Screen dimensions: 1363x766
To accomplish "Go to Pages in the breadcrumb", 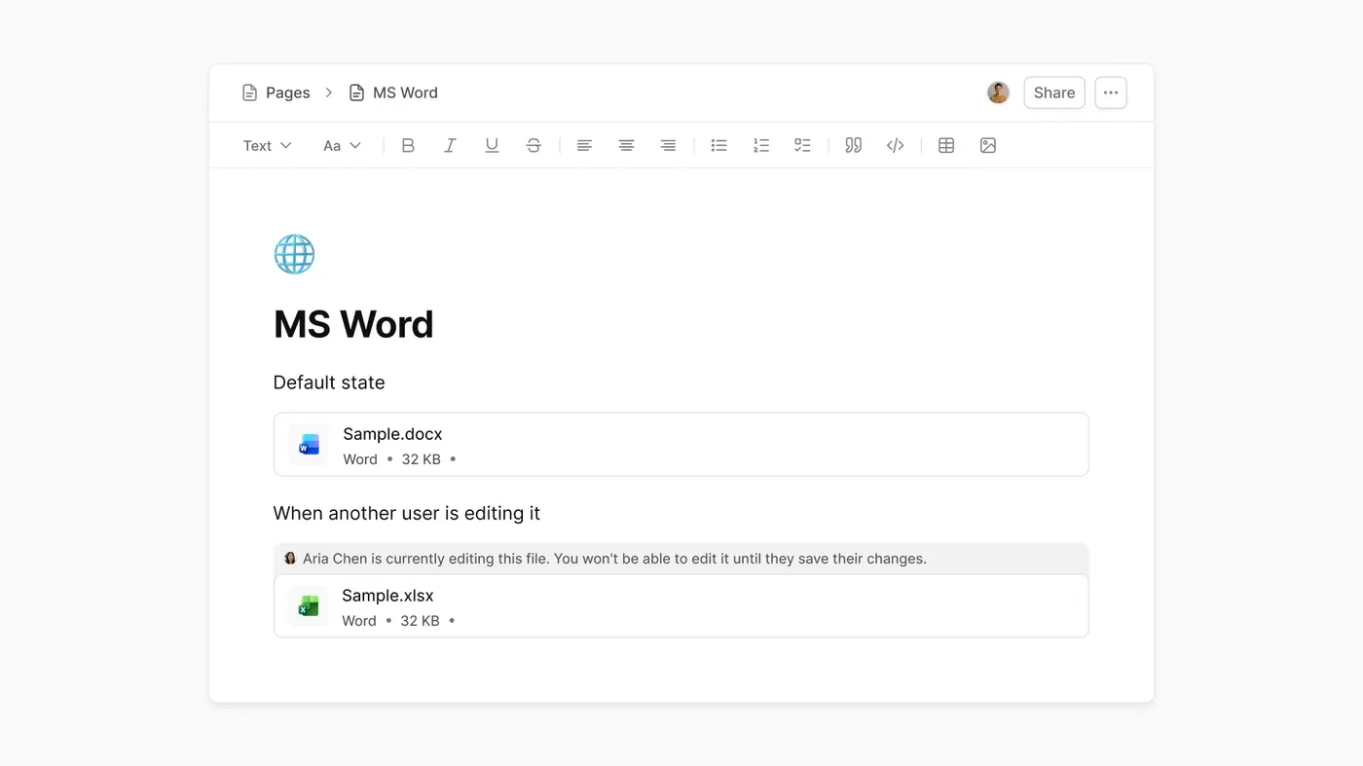I will [276, 92].
